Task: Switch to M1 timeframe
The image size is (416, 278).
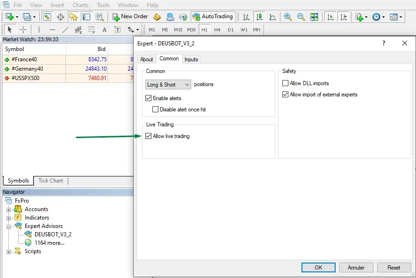Action: pyautogui.click(x=152, y=30)
